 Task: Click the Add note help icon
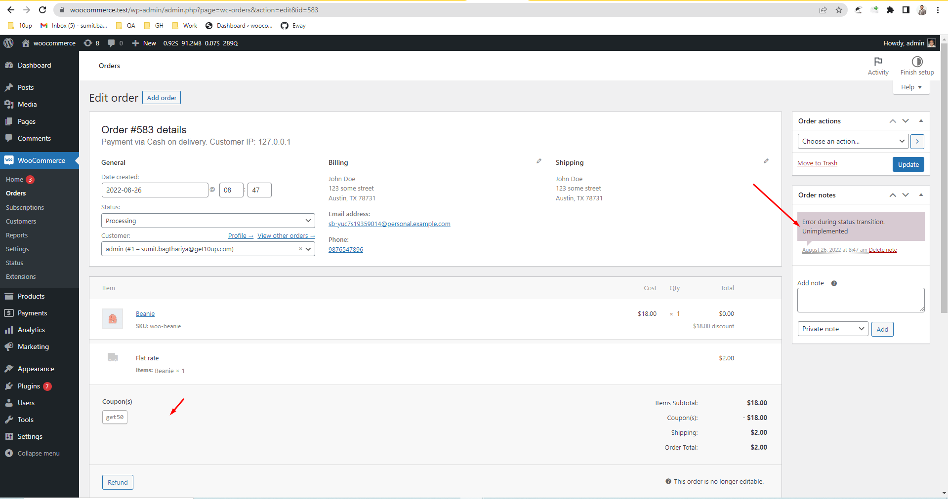tap(834, 283)
